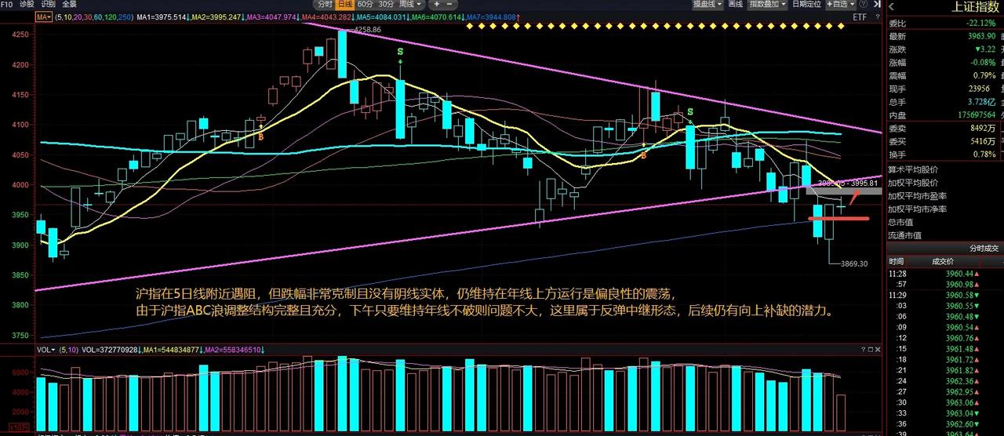Click the 成交价 column header
The height and width of the screenshot is (436, 1004).
pyautogui.click(x=943, y=261)
